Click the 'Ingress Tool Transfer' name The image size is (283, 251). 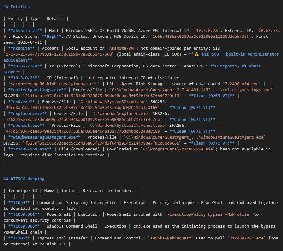click(63, 239)
